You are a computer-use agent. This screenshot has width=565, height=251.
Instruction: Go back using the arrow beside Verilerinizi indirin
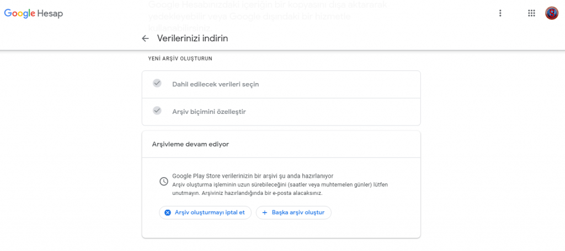coord(145,39)
